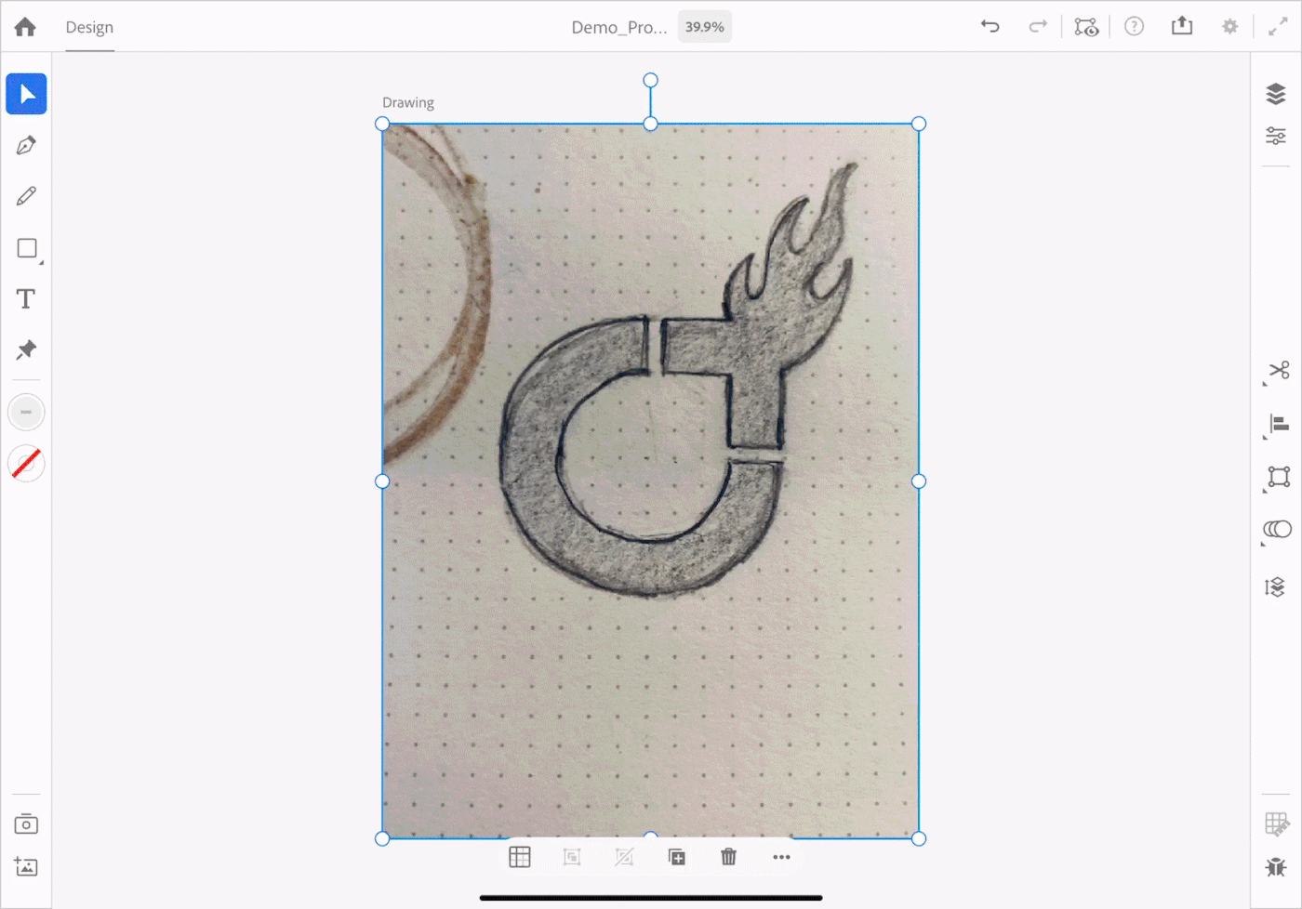The height and width of the screenshot is (909, 1302).
Task: Open the object arrange order icon
Action: pyautogui.click(x=1275, y=586)
